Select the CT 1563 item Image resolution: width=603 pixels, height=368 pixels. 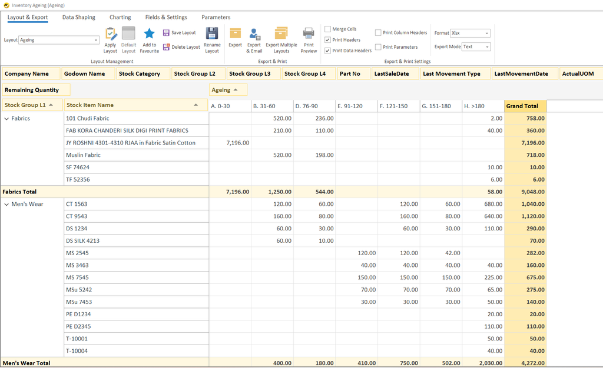137,204
